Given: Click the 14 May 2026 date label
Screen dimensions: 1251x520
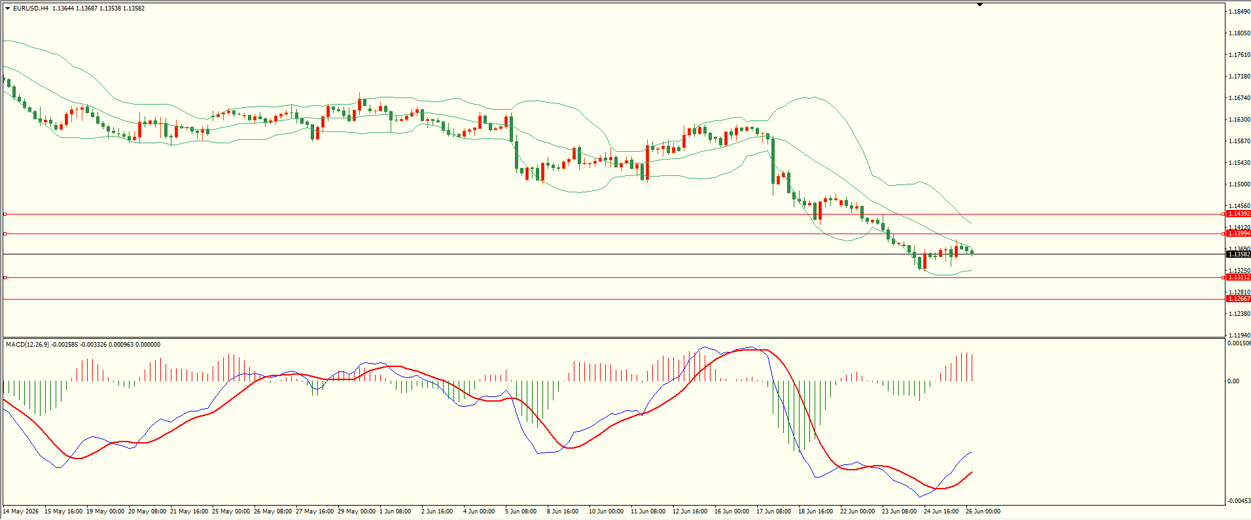Looking at the screenshot, I should 21,511.
